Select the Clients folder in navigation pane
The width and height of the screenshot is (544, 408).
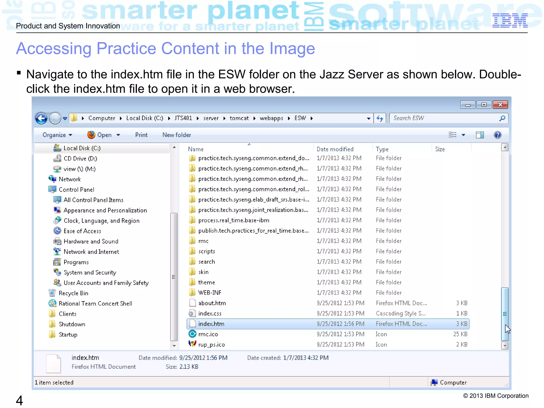coord(67,314)
